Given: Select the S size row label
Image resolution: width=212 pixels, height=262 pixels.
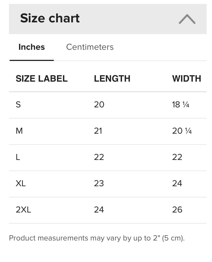Looking at the screenshot, I should click(x=18, y=105).
